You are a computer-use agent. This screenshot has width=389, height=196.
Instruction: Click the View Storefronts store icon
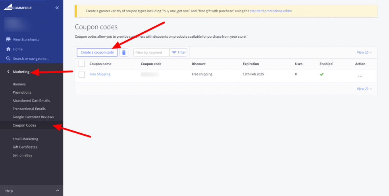(x=8, y=40)
